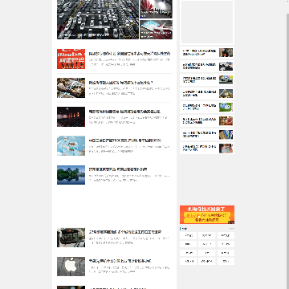289x289 pixels.
Task: Open the Apple logo article thumbnail
Action: (x=71, y=267)
